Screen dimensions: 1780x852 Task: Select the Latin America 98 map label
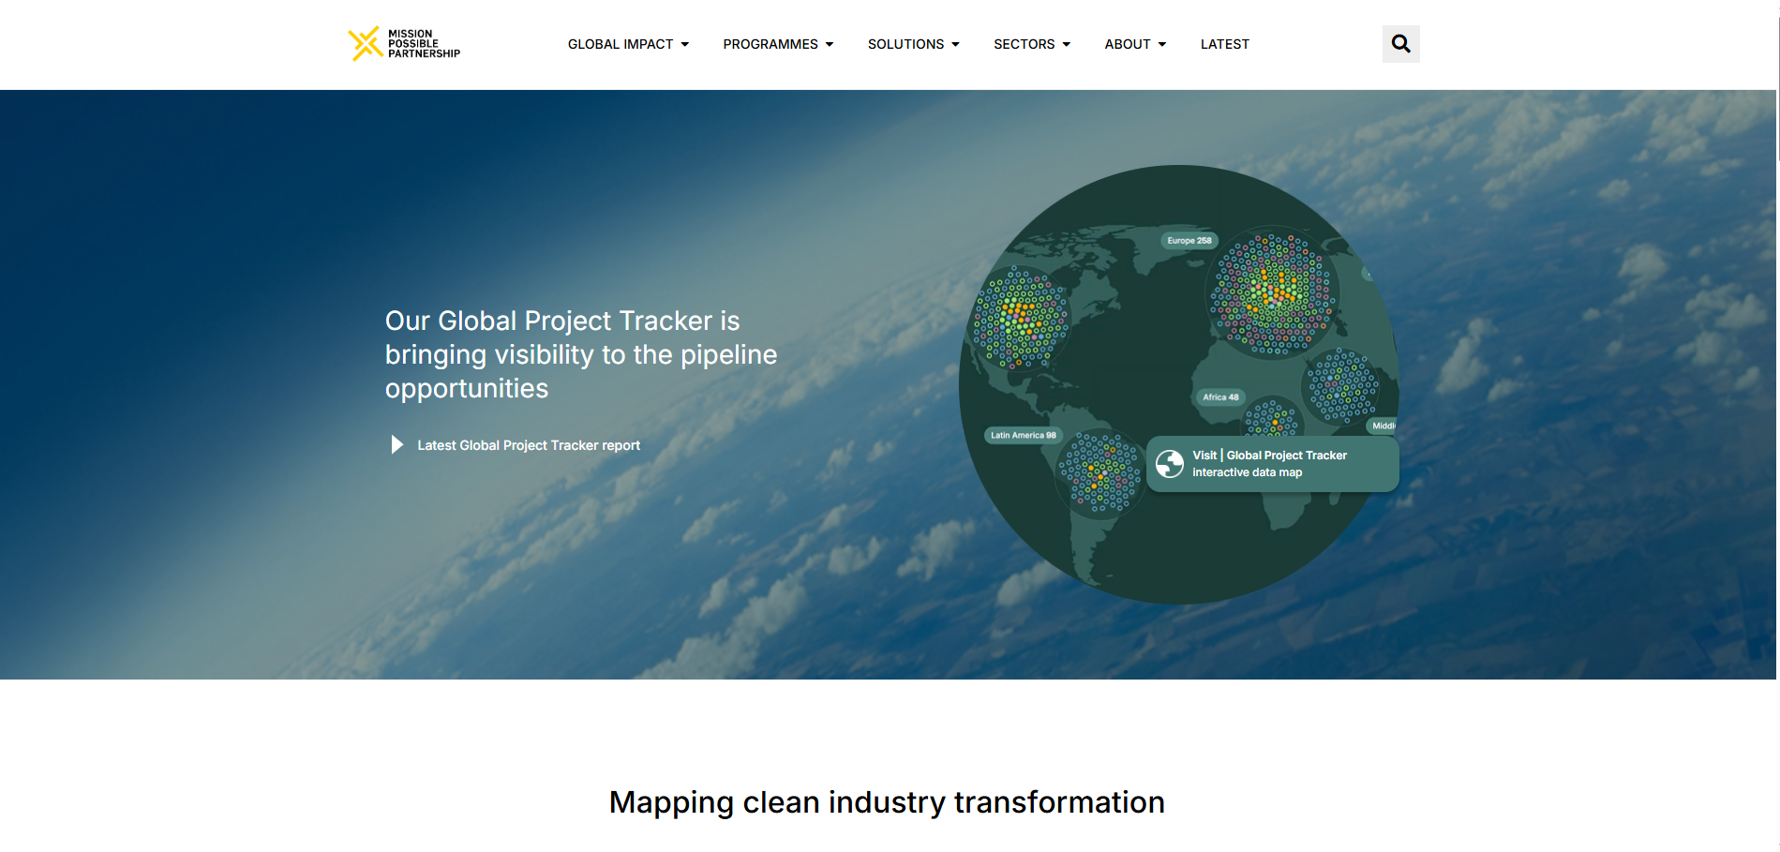coord(1023,435)
